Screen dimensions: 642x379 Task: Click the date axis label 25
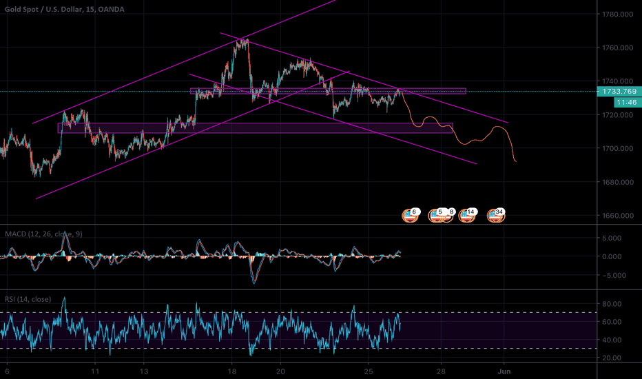point(369,371)
